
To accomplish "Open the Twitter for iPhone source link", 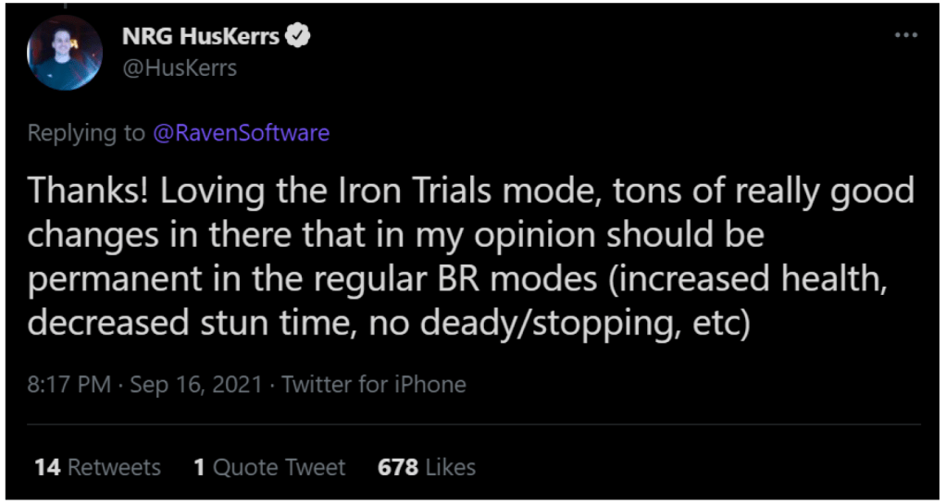I will click(x=374, y=385).
